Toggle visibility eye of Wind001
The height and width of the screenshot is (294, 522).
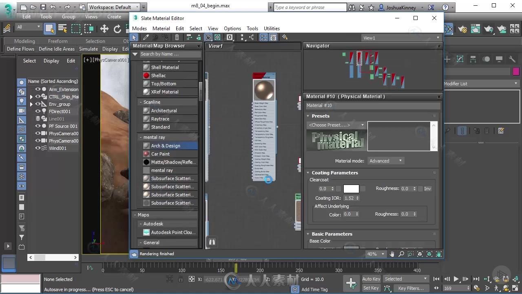coord(38,148)
